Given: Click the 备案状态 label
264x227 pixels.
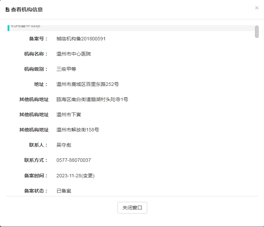Looking at the screenshot, I should [36, 191].
